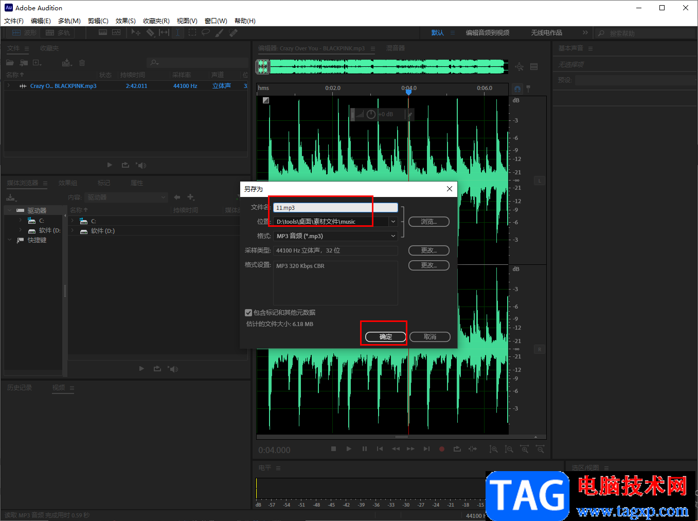
Task: Toggle loop in media browser preview
Action: click(x=157, y=369)
